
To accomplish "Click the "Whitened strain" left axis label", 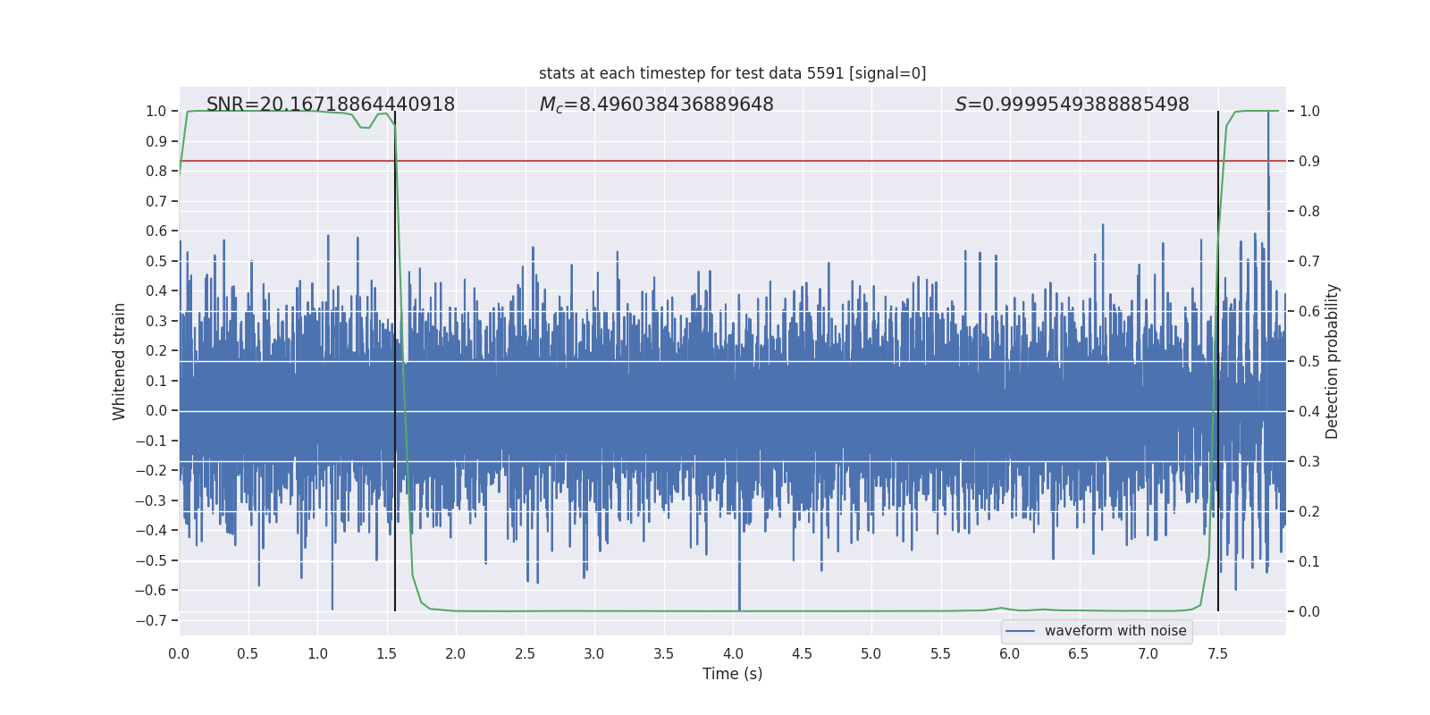I will pos(120,361).
